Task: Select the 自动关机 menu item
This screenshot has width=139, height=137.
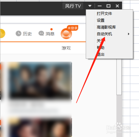Action: click(x=104, y=34)
